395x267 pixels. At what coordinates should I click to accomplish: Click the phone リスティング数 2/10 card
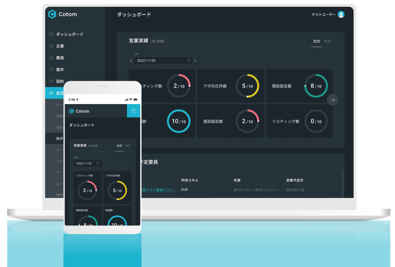(x=87, y=188)
